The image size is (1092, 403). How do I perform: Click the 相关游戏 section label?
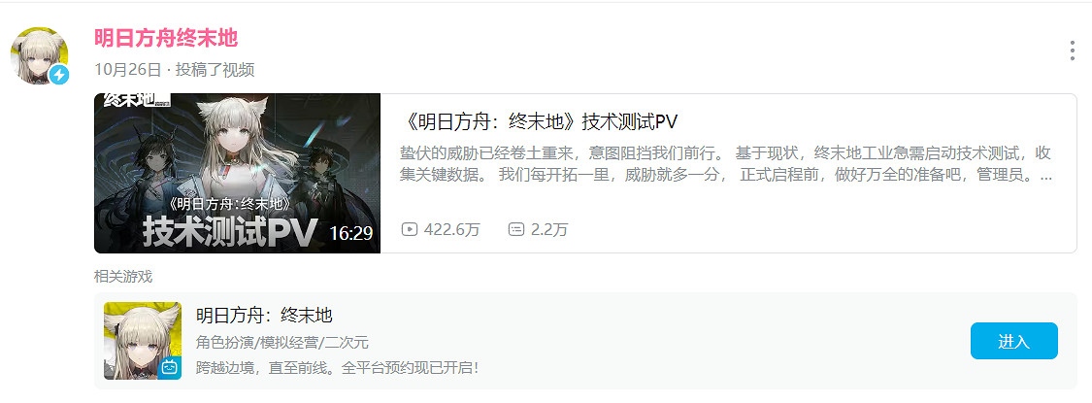tap(122, 276)
